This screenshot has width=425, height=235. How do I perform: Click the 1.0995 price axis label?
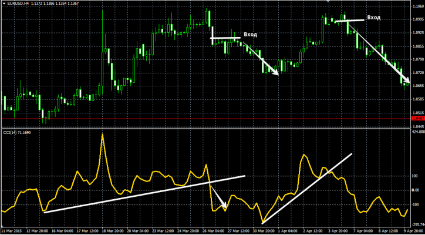click(x=416, y=19)
